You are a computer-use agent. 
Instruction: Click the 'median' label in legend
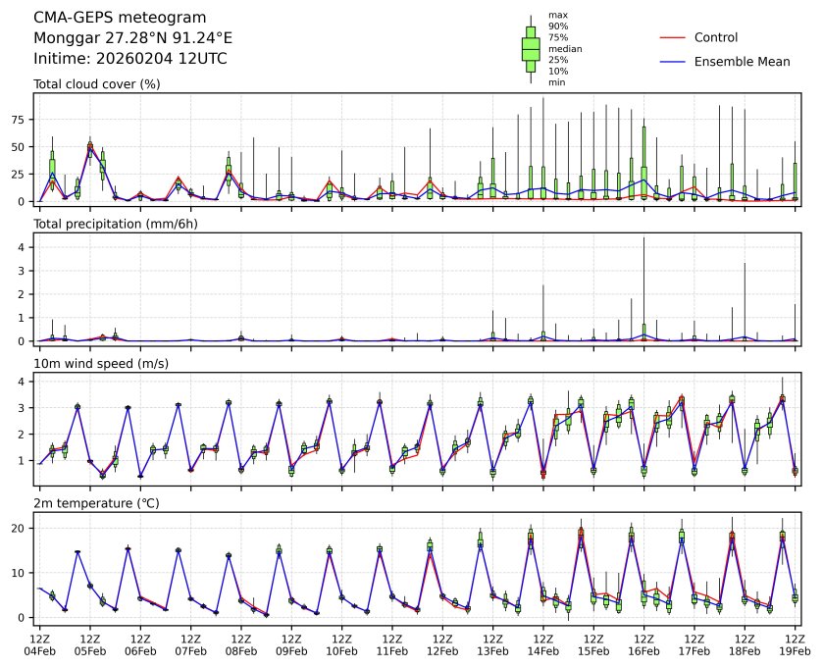pos(564,49)
